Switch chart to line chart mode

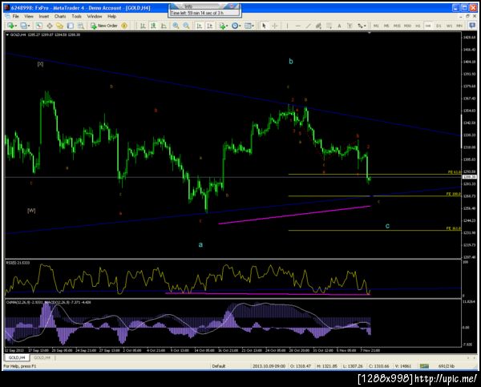164,26
